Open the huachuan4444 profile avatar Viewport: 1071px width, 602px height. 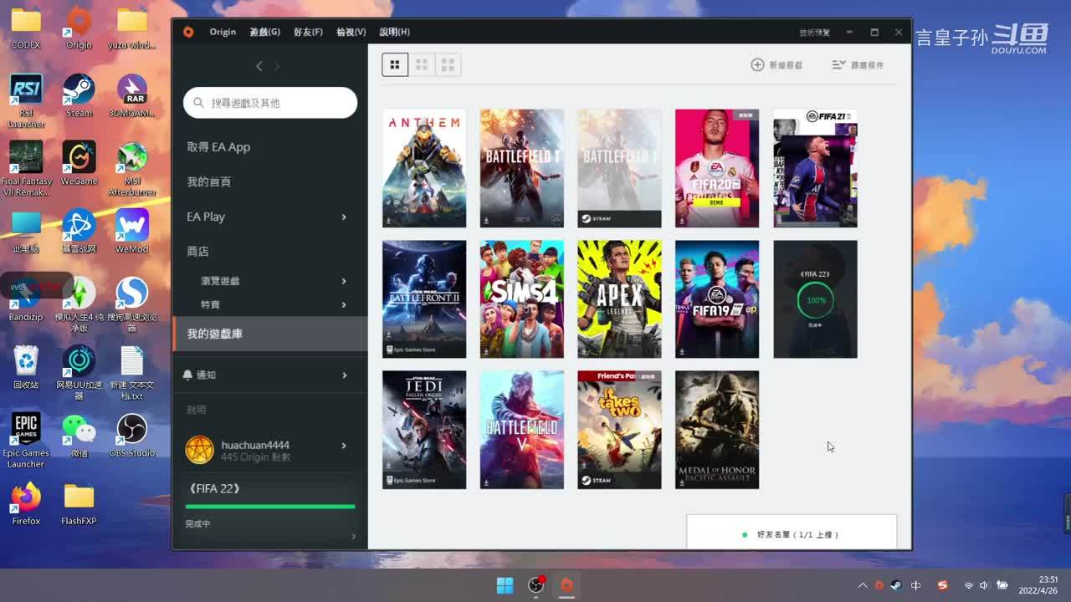point(199,450)
